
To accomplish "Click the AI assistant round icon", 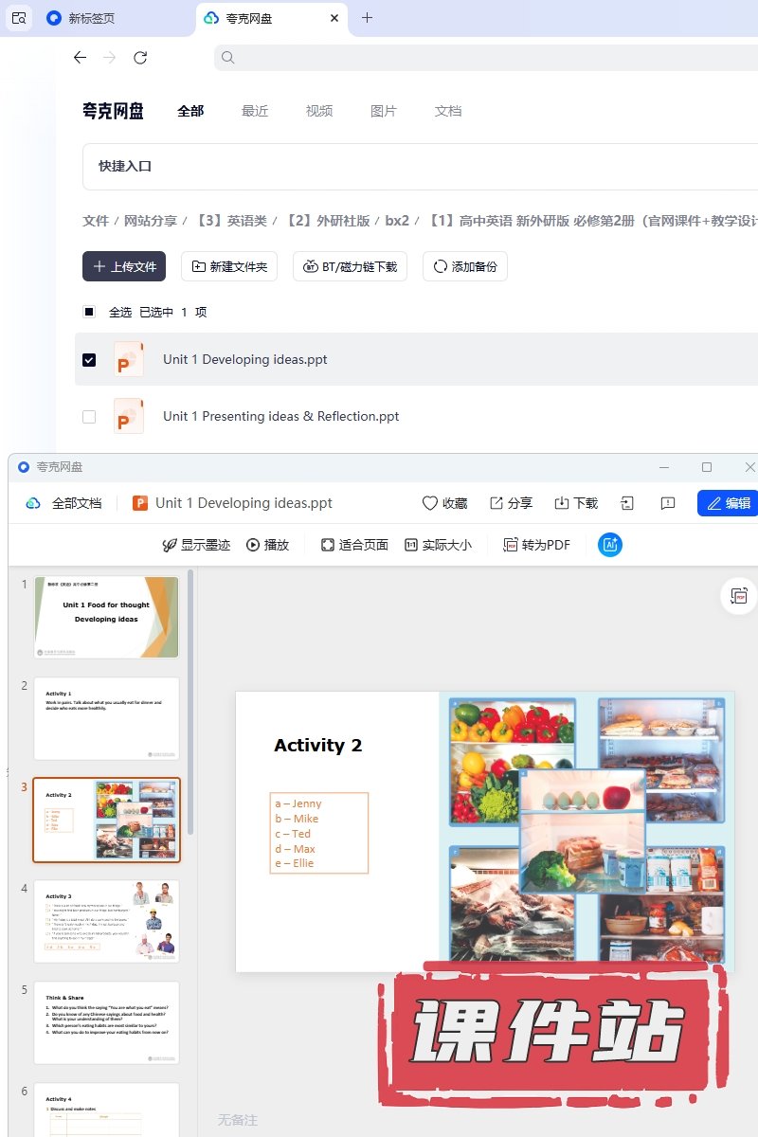I will coord(610,545).
